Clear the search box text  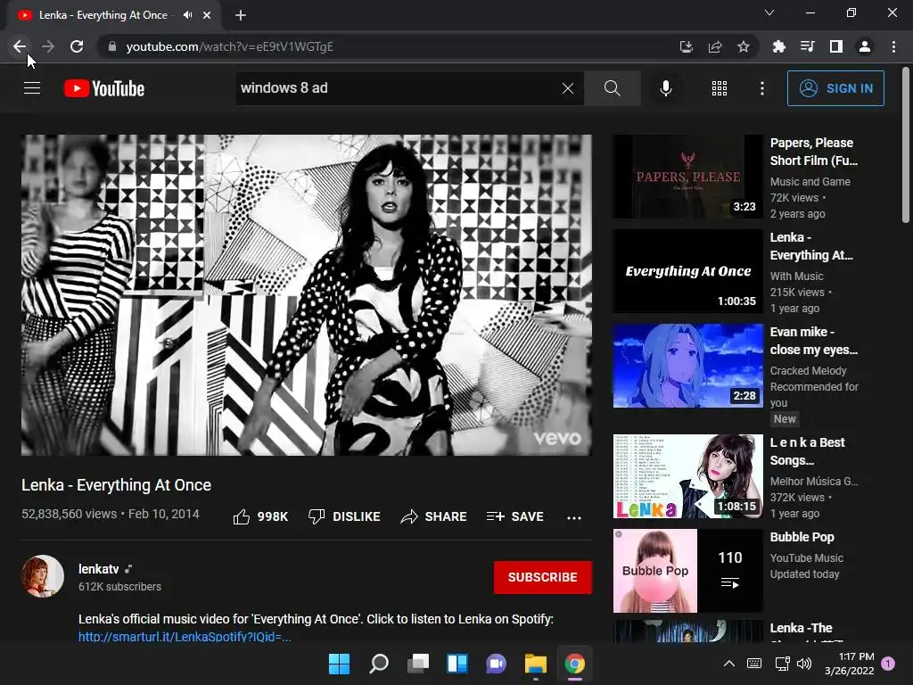point(568,88)
